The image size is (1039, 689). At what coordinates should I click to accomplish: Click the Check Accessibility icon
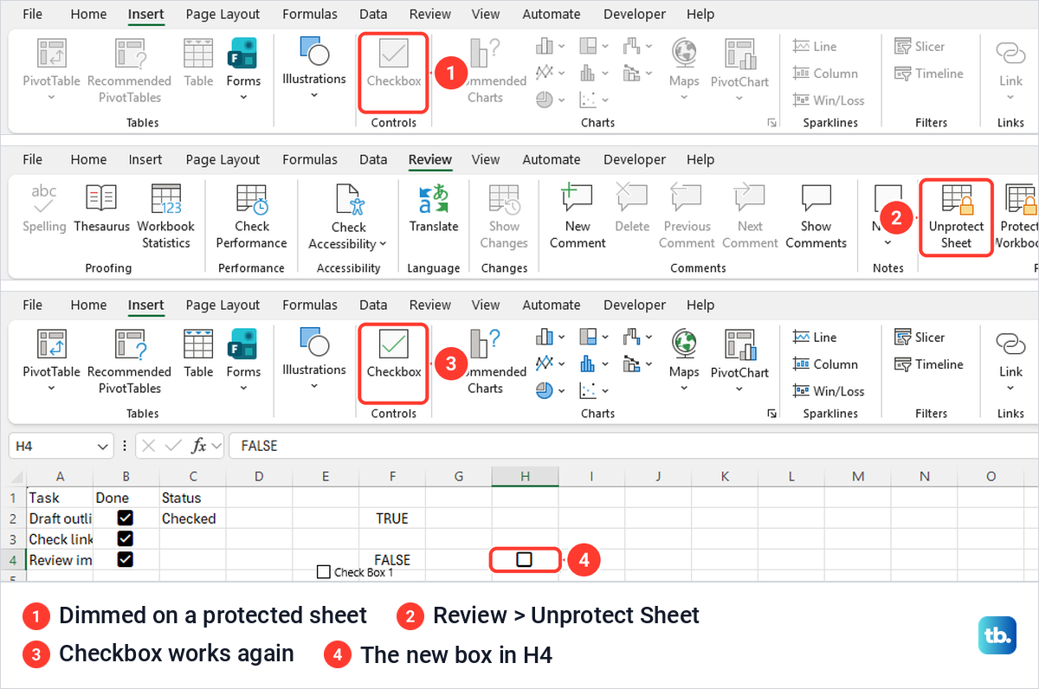coord(348,198)
